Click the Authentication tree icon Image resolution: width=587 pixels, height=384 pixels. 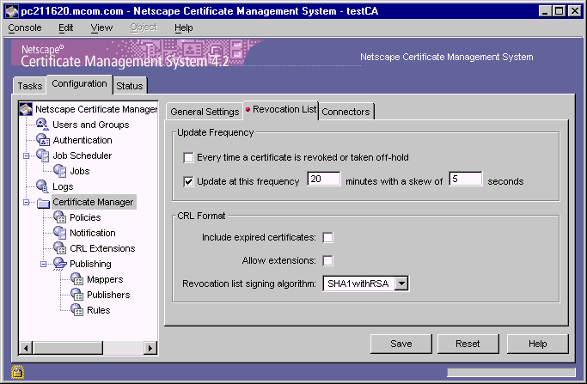(43, 140)
